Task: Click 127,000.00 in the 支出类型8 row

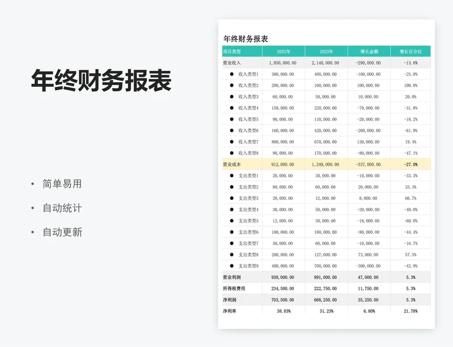Action: click(325, 255)
